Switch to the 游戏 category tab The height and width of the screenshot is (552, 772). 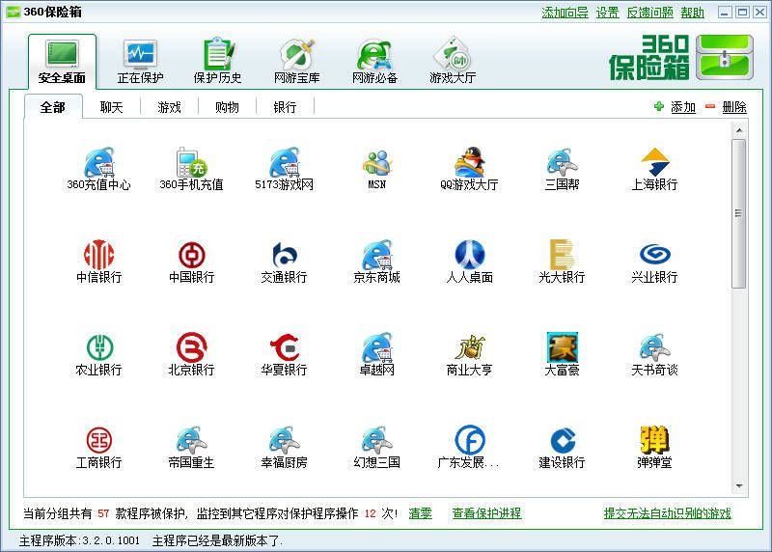point(170,107)
